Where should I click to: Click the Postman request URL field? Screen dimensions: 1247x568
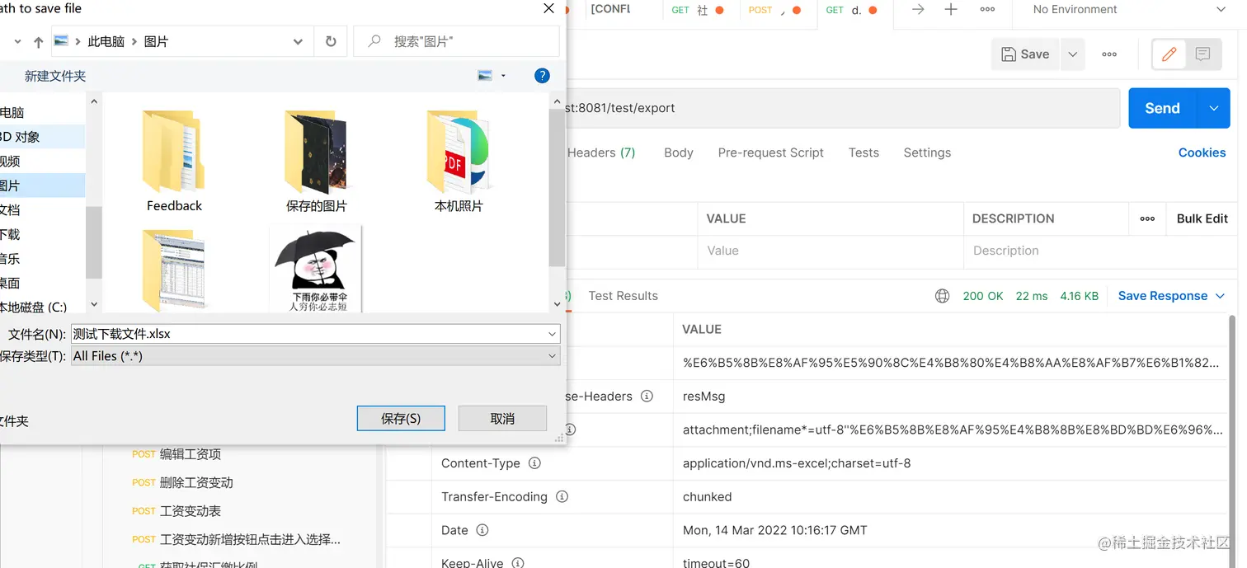[x=843, y=108]
